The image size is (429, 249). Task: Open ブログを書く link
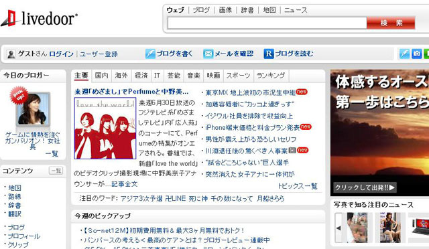coord(174,54)
